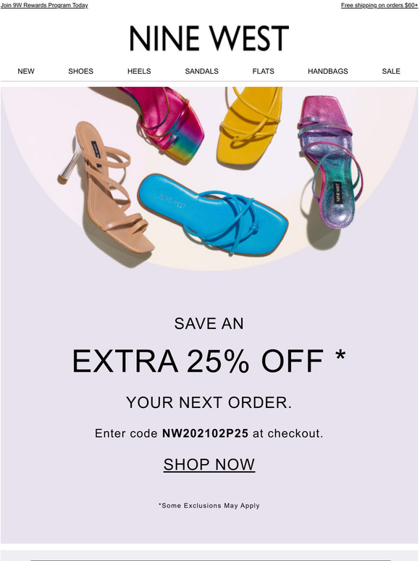Visit the HANDBAGS category
Viewport: 420px width, 561px height.
[x=328, y=71]
